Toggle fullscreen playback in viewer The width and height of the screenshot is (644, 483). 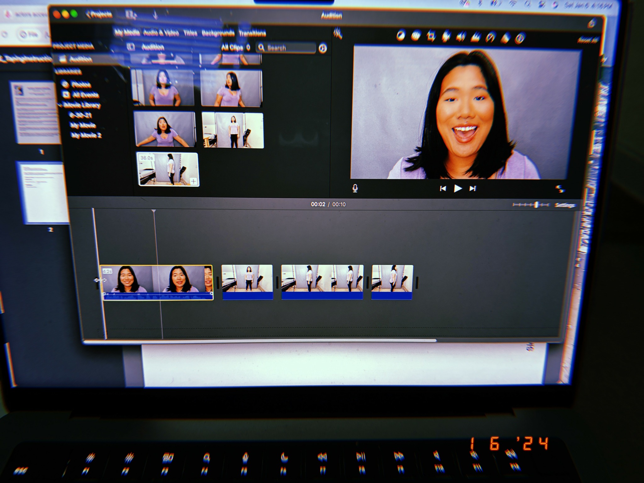pyautogui.click(x=560, y=189)
